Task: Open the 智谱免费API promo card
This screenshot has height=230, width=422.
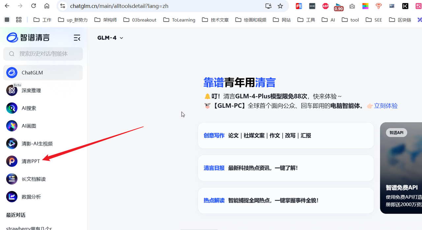Action: click(401, 168)
